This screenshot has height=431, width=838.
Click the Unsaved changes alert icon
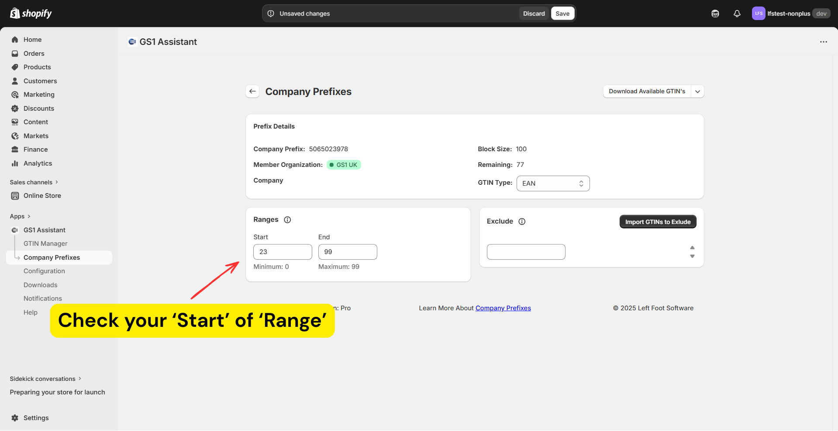[271, 14]
